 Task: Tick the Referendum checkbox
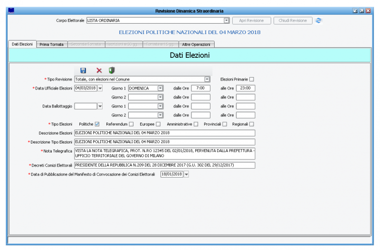(x=131, y=124)
